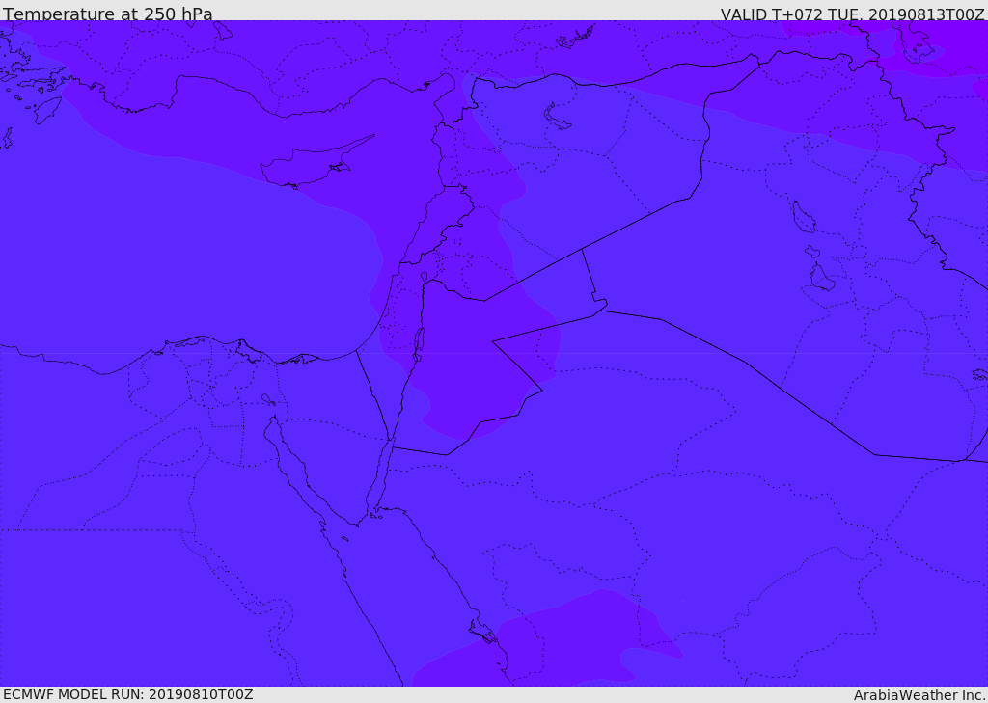Click the 'ECMWF MODEL RUN: 20190810T00Z' text
Viewport: 988px width, 703px height.
[128, 694]
